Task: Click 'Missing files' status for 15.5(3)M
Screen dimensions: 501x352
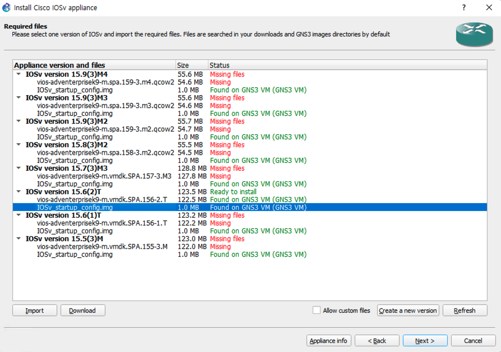Action: point(227,239)
